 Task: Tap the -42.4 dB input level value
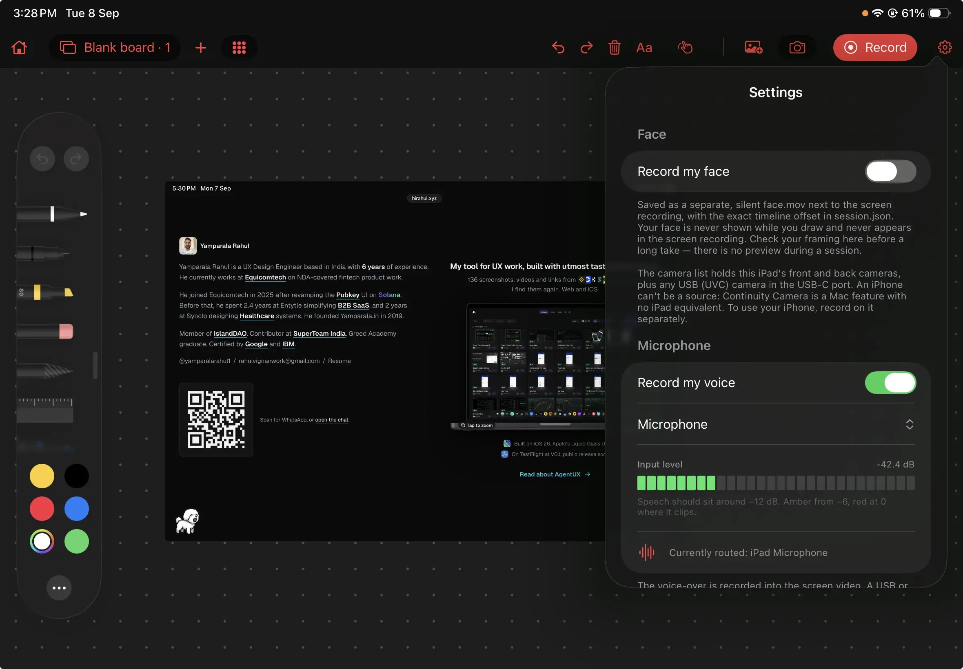pyautogui.click(x=895, y=465)
